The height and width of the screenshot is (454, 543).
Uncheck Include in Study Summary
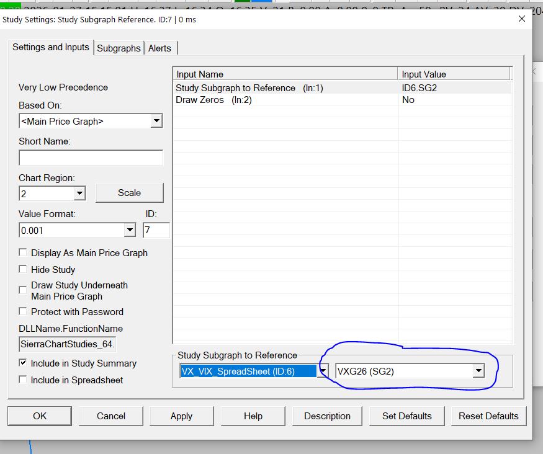(x=23, y=363)
